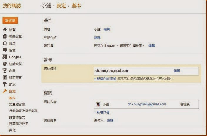207x136 pixels.
Task: Open 搜尋偏好設定 settings sub-item
Action: [x=19, y=124]
